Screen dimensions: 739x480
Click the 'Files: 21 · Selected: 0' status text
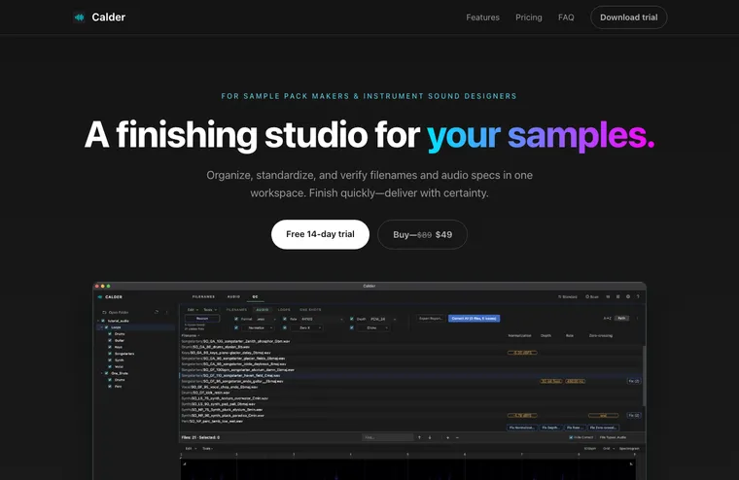[x=200, y=437]
